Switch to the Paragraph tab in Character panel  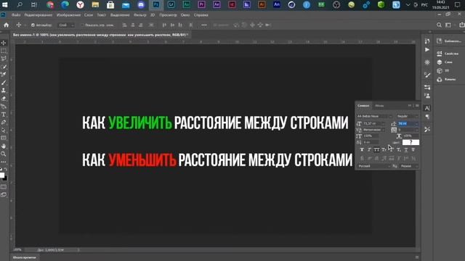[379, 106]
